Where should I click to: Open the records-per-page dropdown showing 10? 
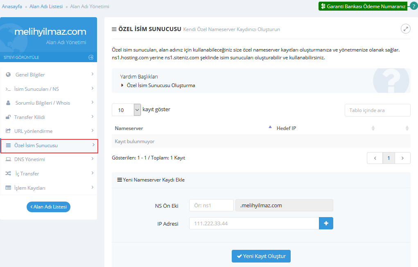click(126, 110)
